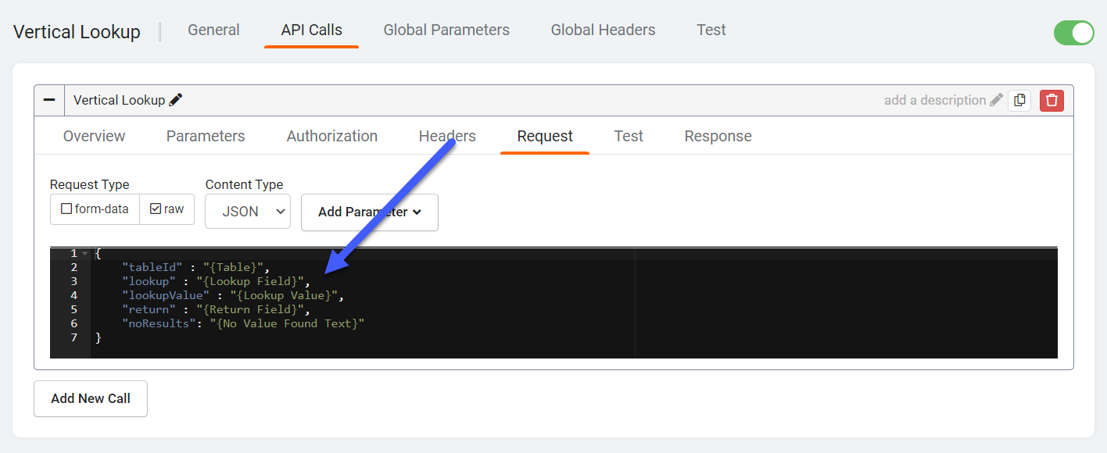Screen dimensions: 1107x453
Task: Toggle the green enable switch off
Action: [x=1073, y=33]
